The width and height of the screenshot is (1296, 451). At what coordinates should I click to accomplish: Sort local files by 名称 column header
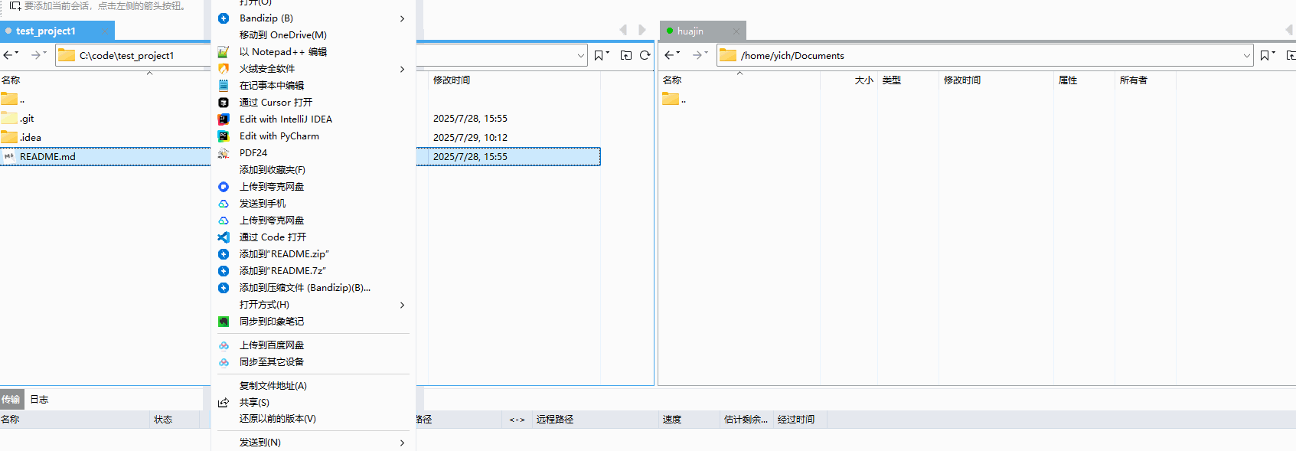11,80
